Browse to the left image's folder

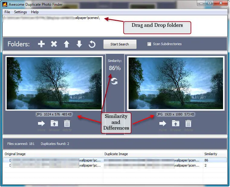tap(54, 124)
